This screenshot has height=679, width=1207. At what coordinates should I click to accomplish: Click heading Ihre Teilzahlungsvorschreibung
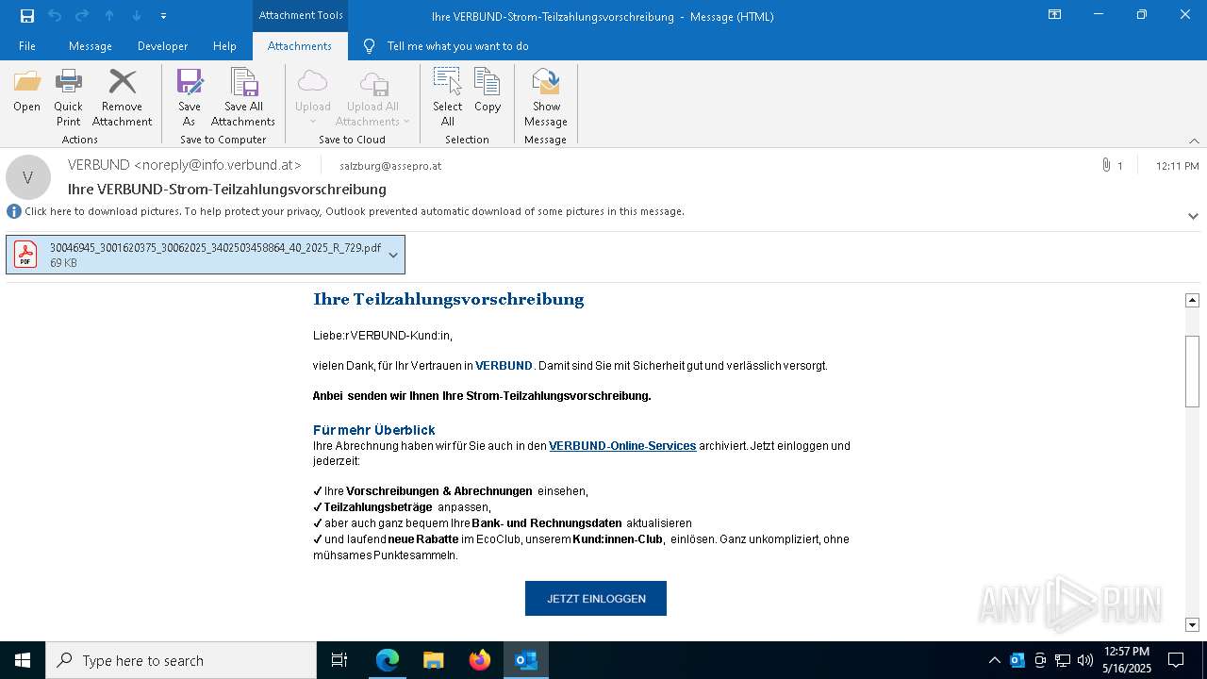(x=448, y=300)
